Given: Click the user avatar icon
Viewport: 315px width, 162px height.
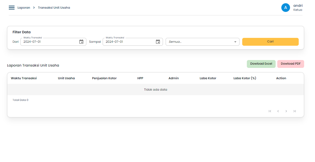Looking at the screenshot, I should 286,8.
